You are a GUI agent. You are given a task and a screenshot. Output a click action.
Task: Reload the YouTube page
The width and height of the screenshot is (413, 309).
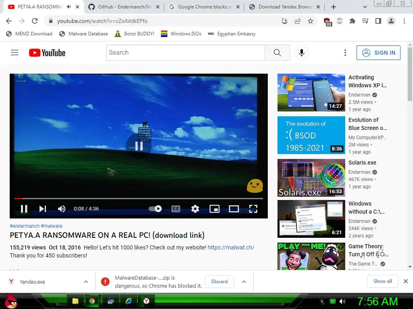pyautogui.click(x=35, y=21)
